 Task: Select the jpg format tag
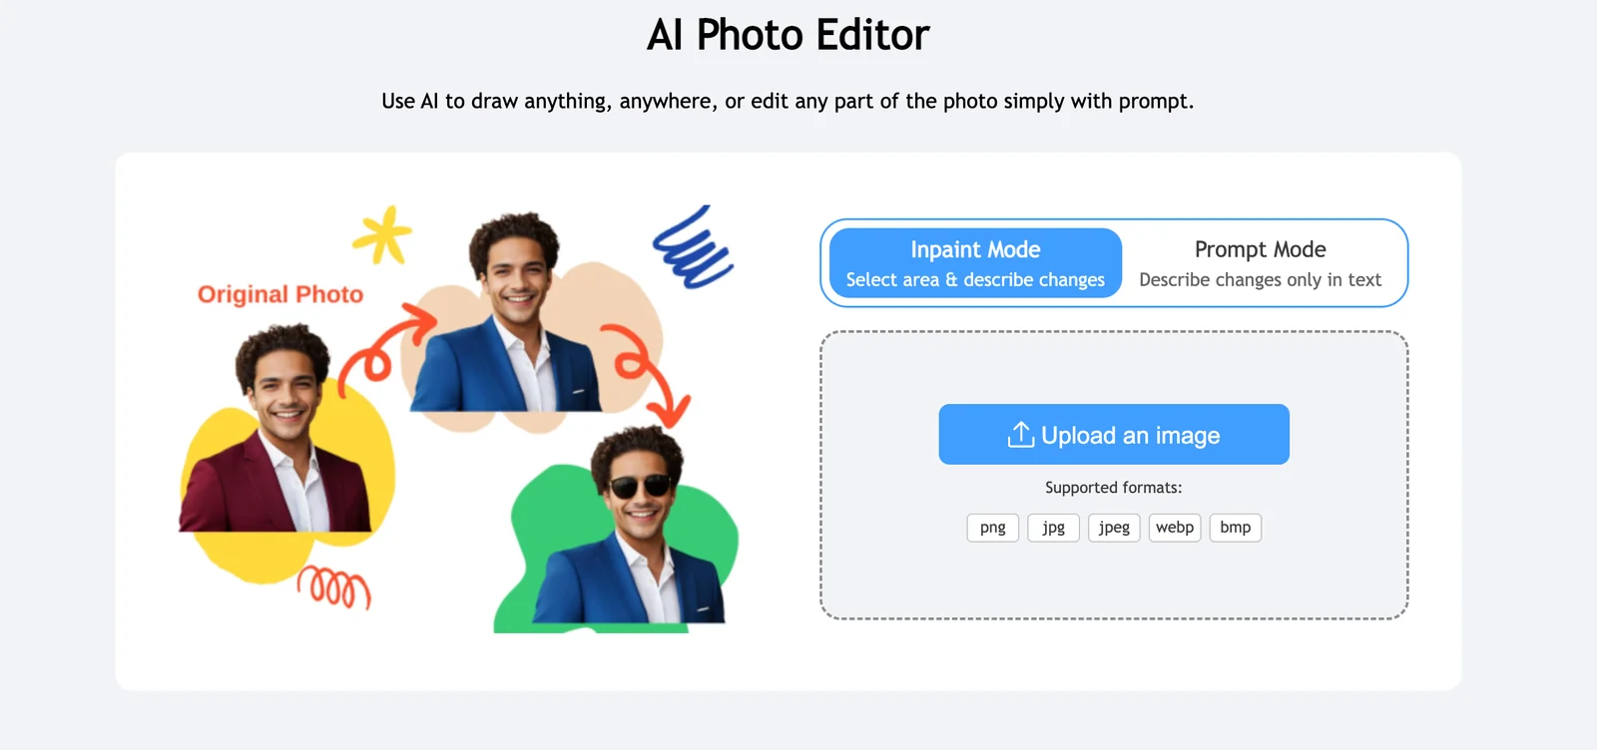point(1053,528)
